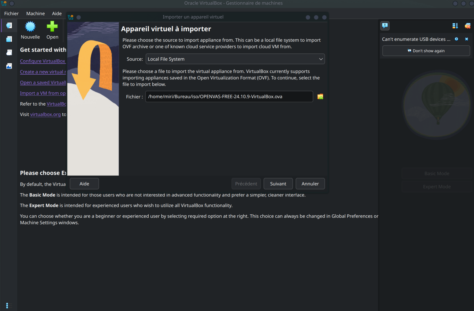474x311 pixels.
Task: Sort notifications using the sort icon
Action: coord(455,26)
